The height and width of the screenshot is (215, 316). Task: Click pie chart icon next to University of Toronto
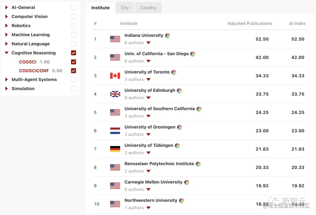(174, 72)
